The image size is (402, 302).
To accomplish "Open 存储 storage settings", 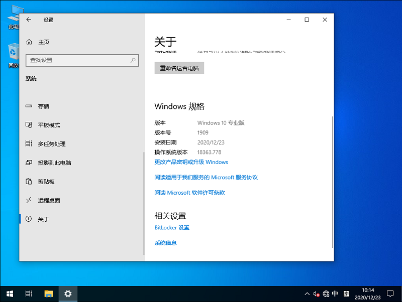I will click(44, 106).
